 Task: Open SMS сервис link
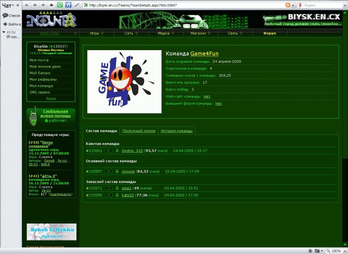point(40,92)
